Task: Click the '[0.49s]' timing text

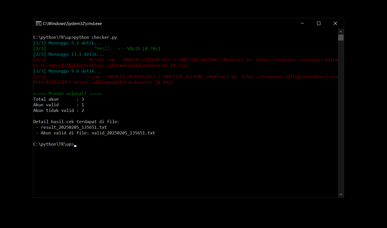Action: 164,82
